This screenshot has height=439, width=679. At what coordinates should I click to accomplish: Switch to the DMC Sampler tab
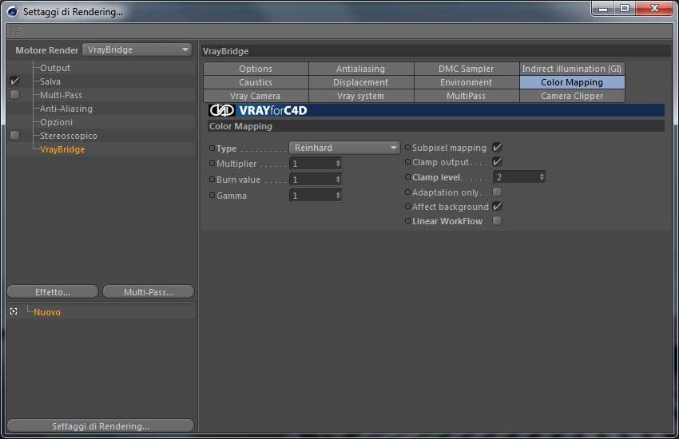[466, 69]
